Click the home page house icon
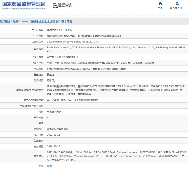Screen dimensions: 189x169 coord(160,3)
